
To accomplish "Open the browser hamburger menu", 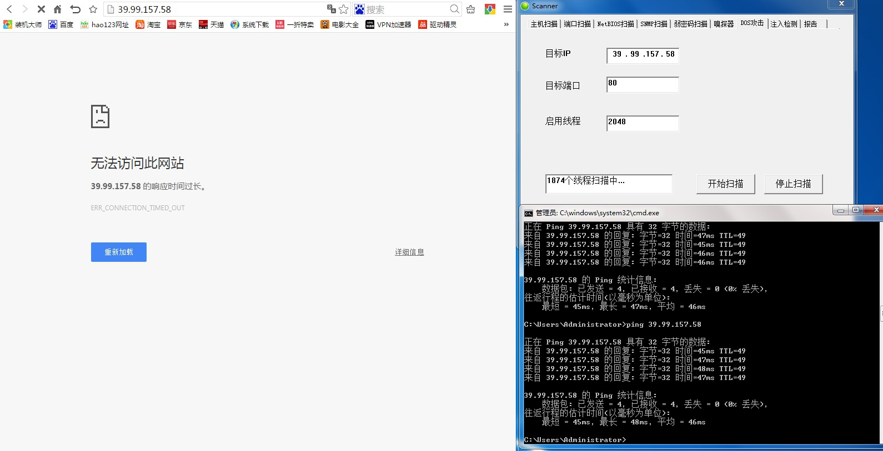I will click(508, 9).
